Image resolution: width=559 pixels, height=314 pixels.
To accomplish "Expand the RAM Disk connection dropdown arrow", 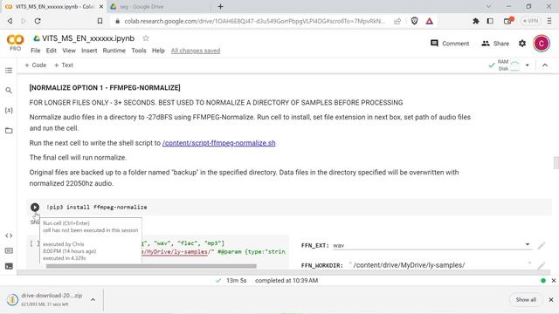I will click(x=528, y=65).
